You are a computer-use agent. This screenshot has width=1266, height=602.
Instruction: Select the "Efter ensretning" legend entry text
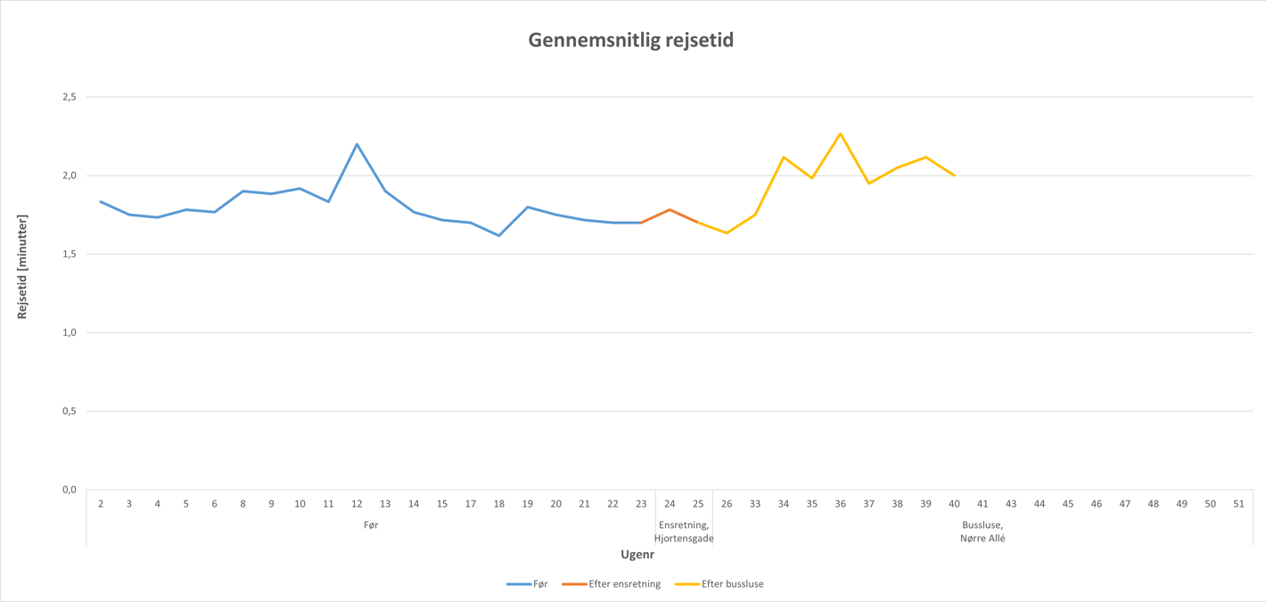(624, 584)
